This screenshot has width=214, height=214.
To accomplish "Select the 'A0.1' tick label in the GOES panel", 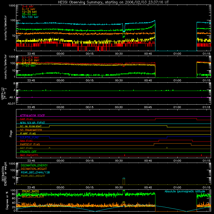I will pos(12,97).
